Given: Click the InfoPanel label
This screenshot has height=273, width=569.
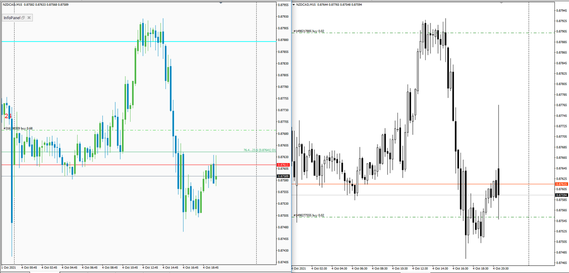Looking at the screenshot, I should point(12,18).
